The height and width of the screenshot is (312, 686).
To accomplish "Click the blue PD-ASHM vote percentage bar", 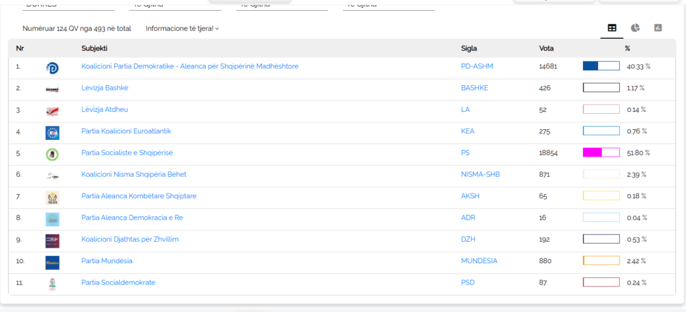I will tap(601, 66).
